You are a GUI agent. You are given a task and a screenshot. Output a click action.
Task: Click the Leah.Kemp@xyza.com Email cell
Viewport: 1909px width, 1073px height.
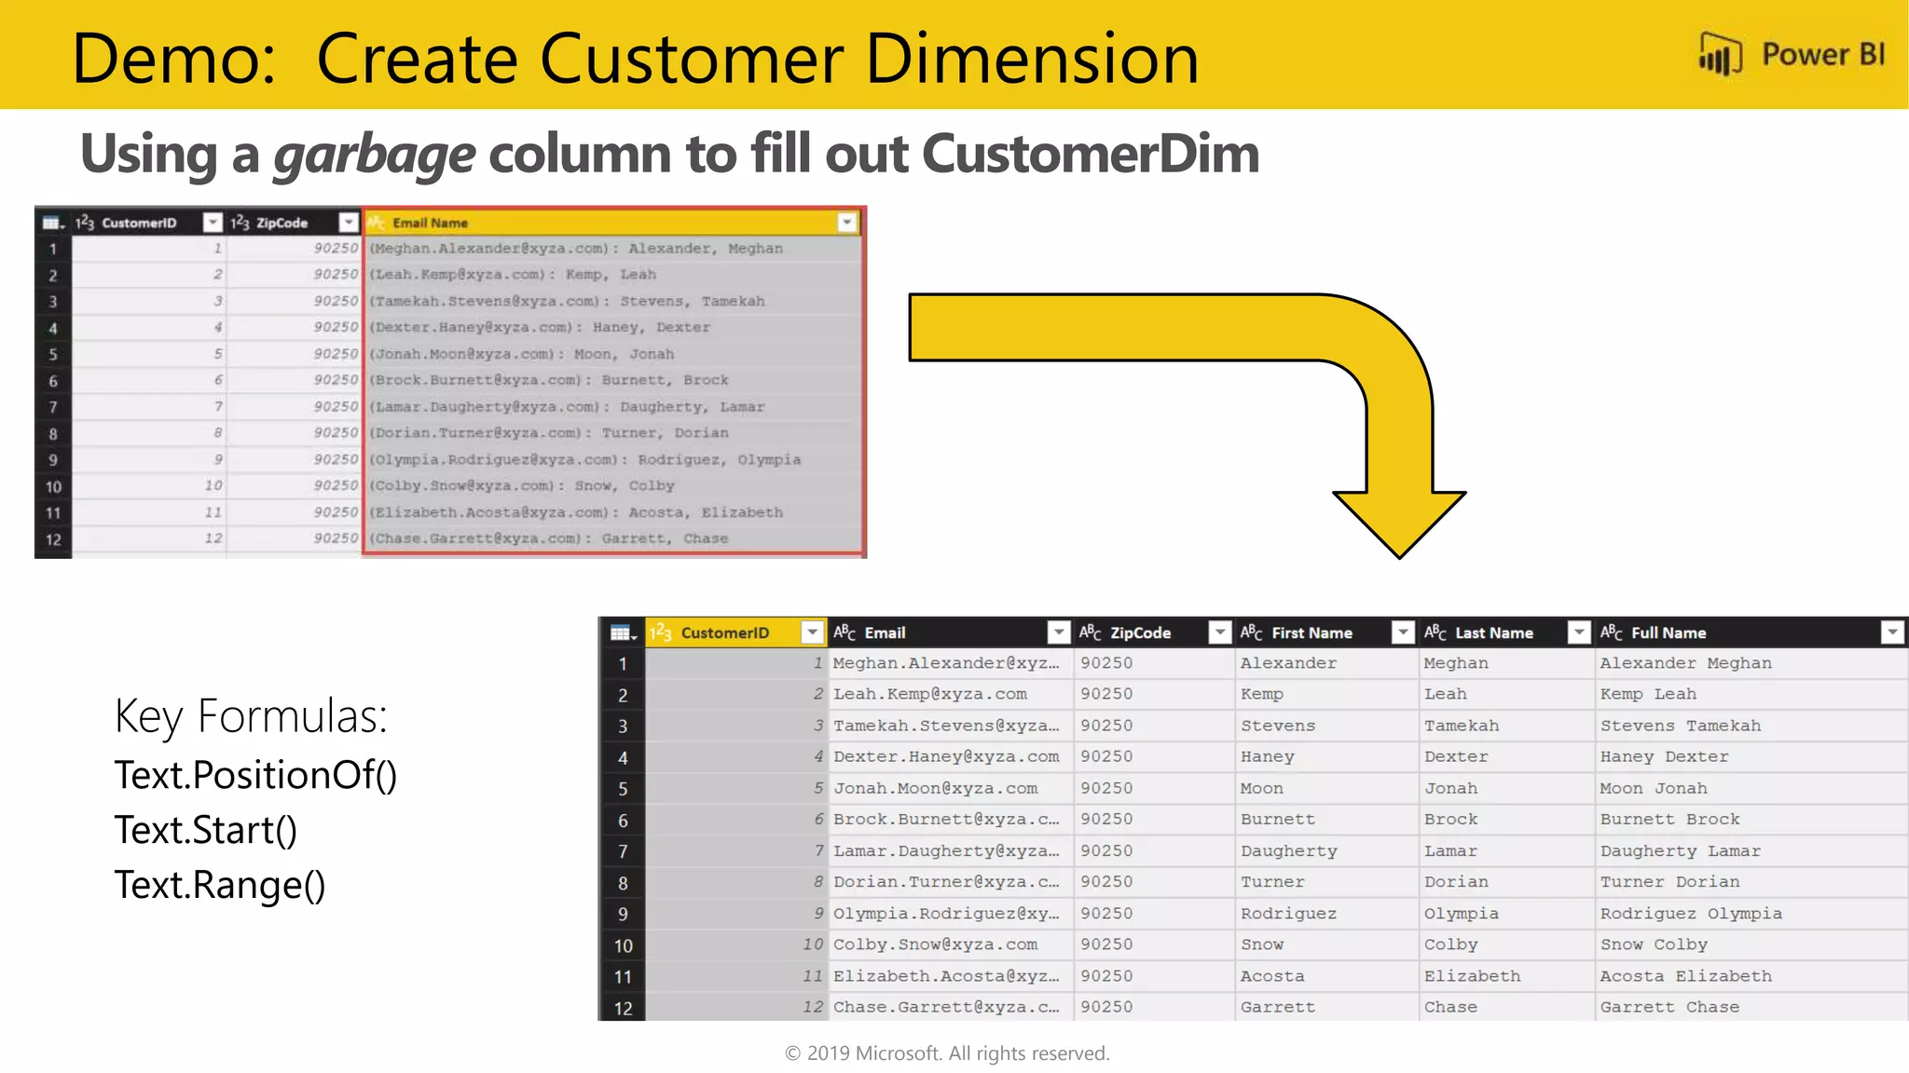click(x=951, y=694)
